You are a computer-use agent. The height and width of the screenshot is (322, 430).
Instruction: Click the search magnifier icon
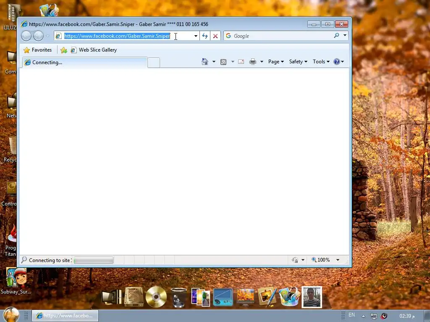point(336,36)
